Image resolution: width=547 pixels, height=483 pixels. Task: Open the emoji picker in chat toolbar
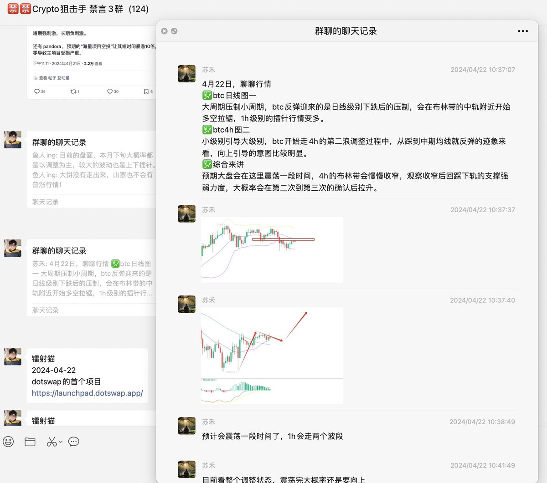(x=8, y=442)
